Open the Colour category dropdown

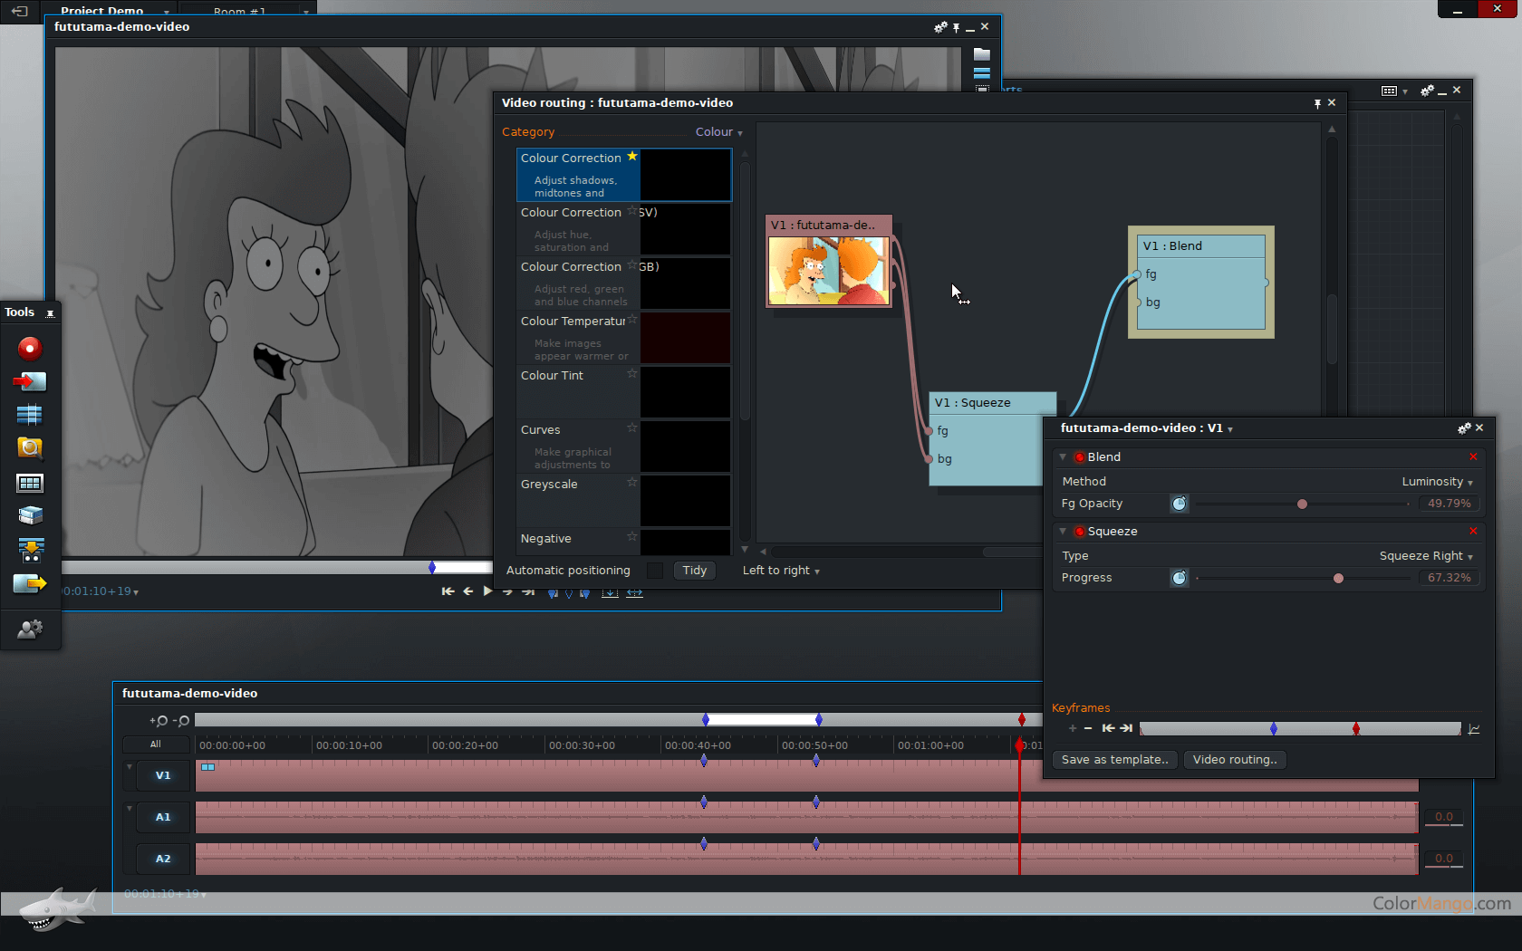tap(718, 132)
